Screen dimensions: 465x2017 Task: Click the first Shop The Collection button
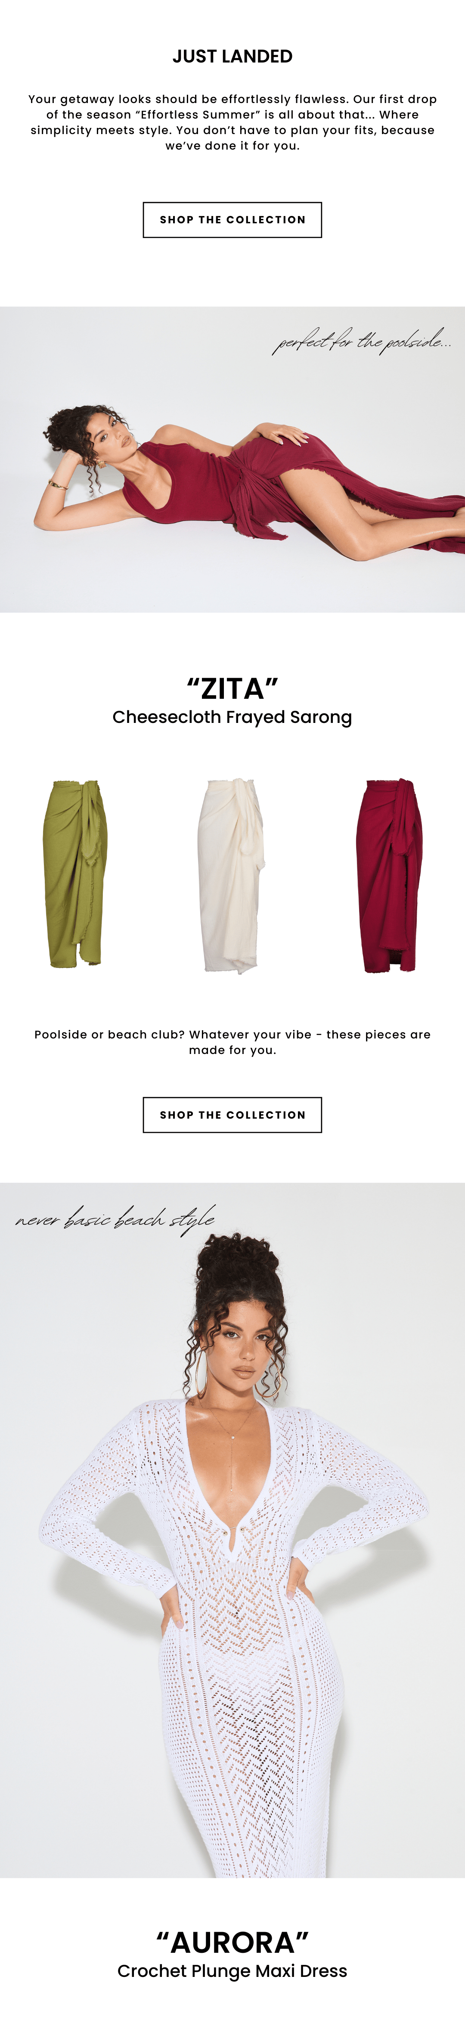coord(232,220)
